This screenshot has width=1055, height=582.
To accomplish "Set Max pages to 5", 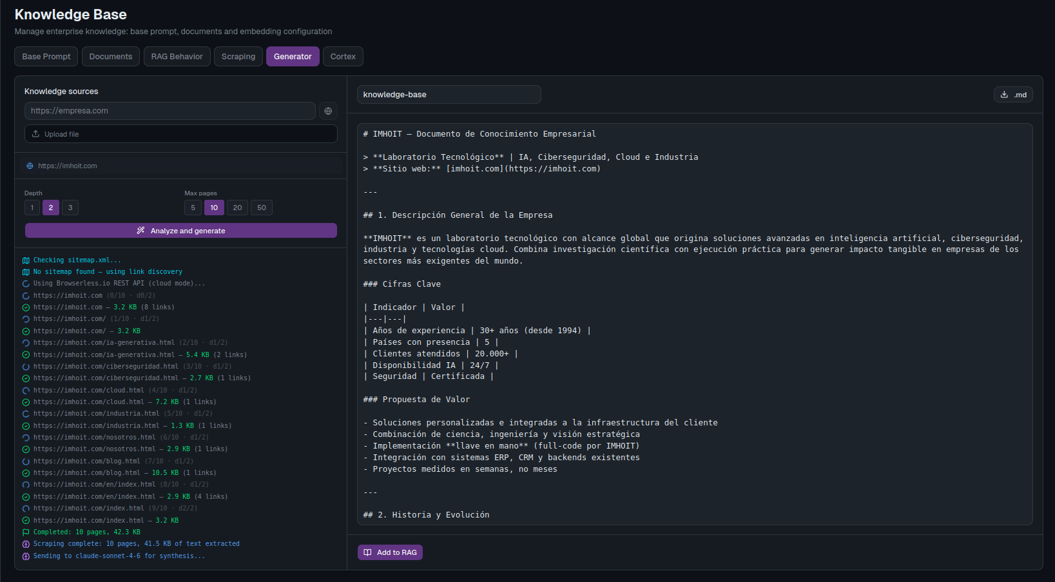I will [193, 208].
